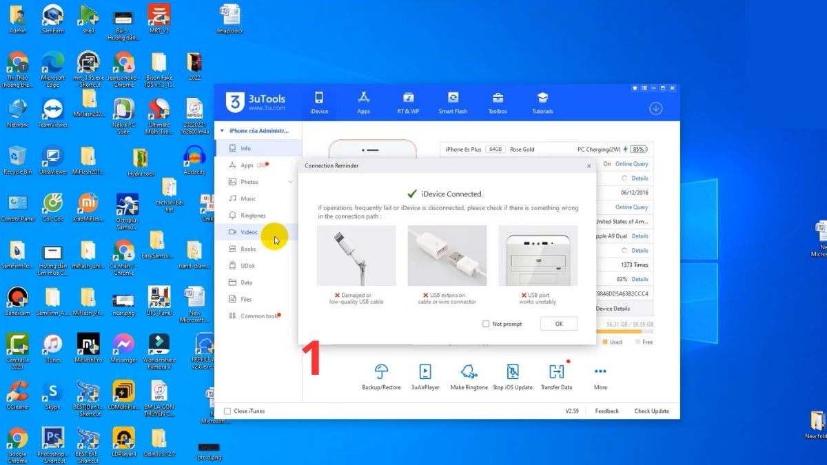Select the CCleaner desktop icon
The width and height of the screenshot is (827, 465).
pos(17,395)
